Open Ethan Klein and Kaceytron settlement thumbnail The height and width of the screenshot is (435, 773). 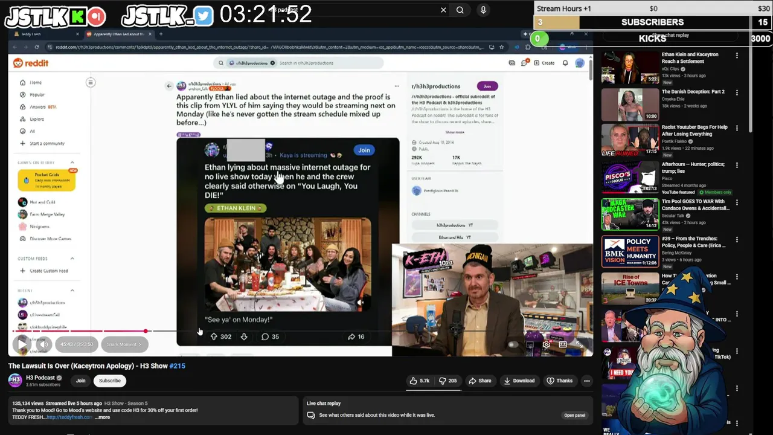coord(630,68)
